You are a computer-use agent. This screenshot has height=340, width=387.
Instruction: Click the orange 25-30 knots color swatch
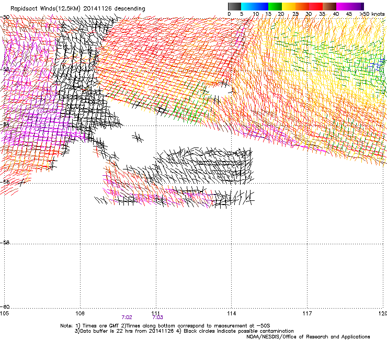(x=302, y=6)
